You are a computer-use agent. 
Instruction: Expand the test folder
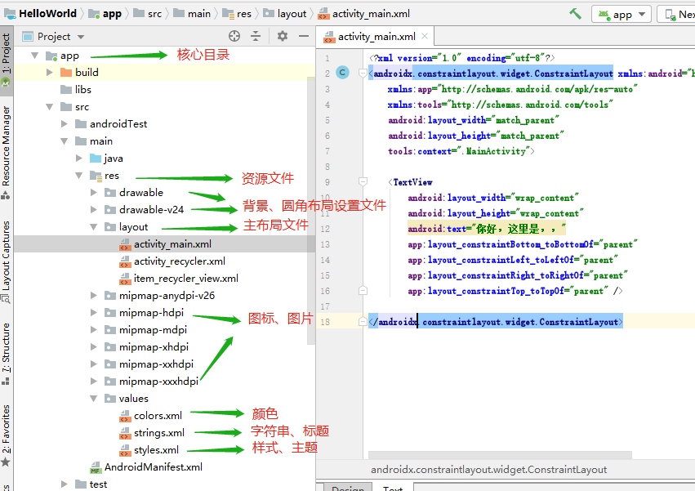(x=65, y=484)
